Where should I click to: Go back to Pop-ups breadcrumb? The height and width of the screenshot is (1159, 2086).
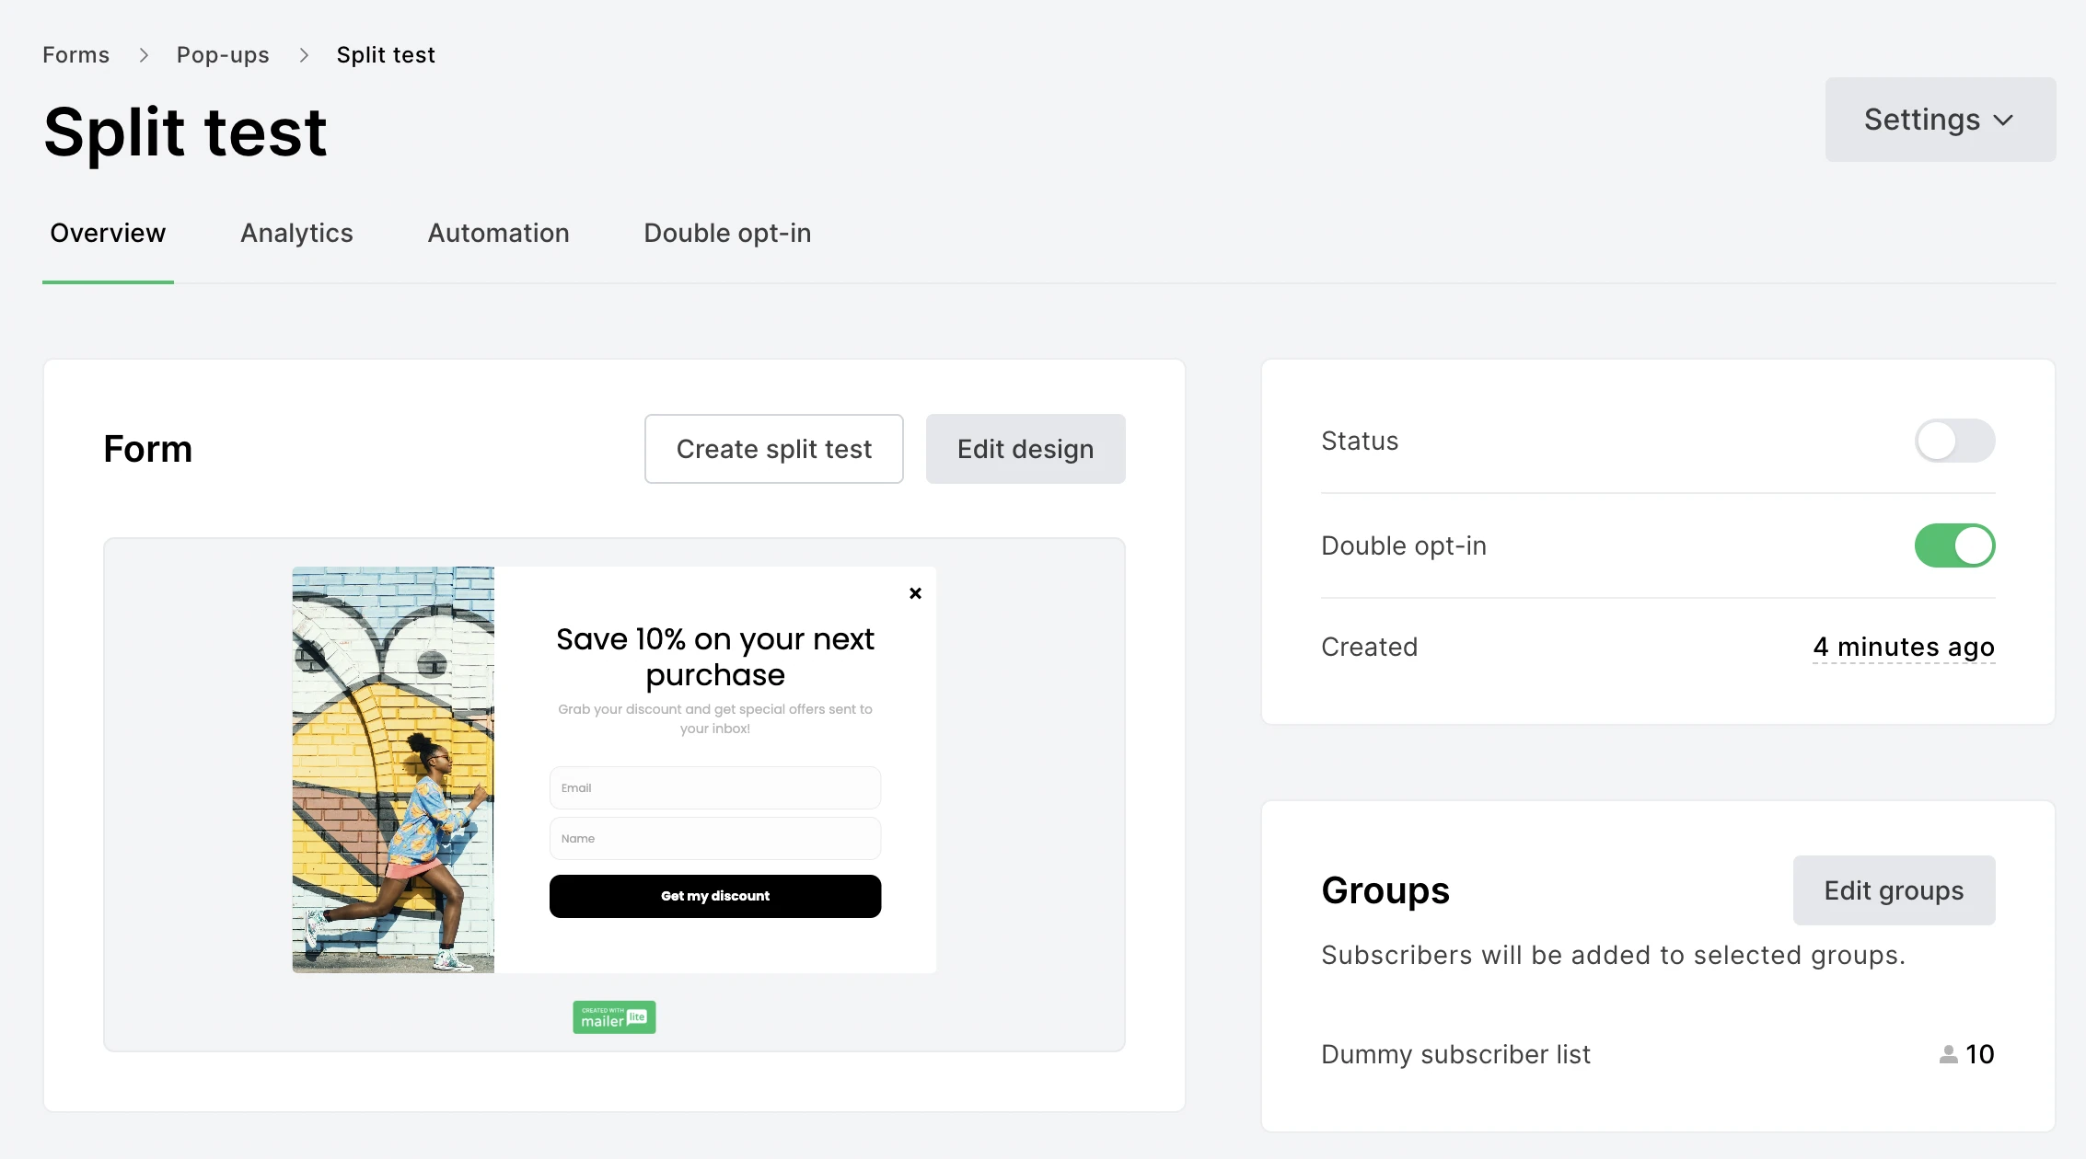coord(223,55)
